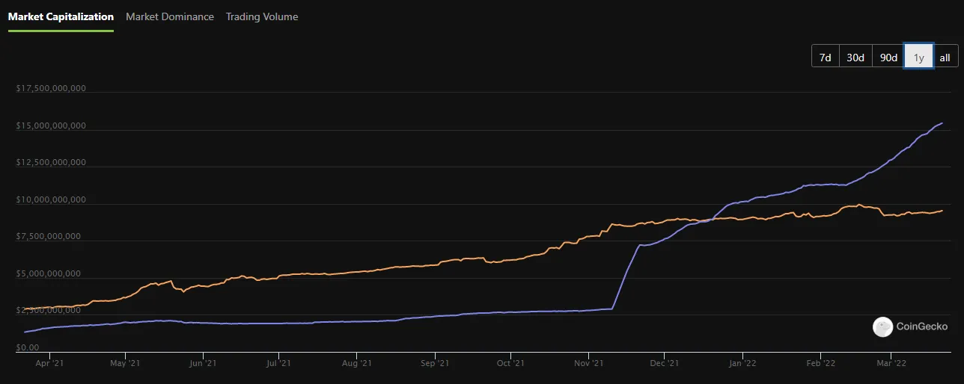Click the CoinGecko gecko logo icon
The width and height of the screenshot is (964, 384).
(883, 326)
